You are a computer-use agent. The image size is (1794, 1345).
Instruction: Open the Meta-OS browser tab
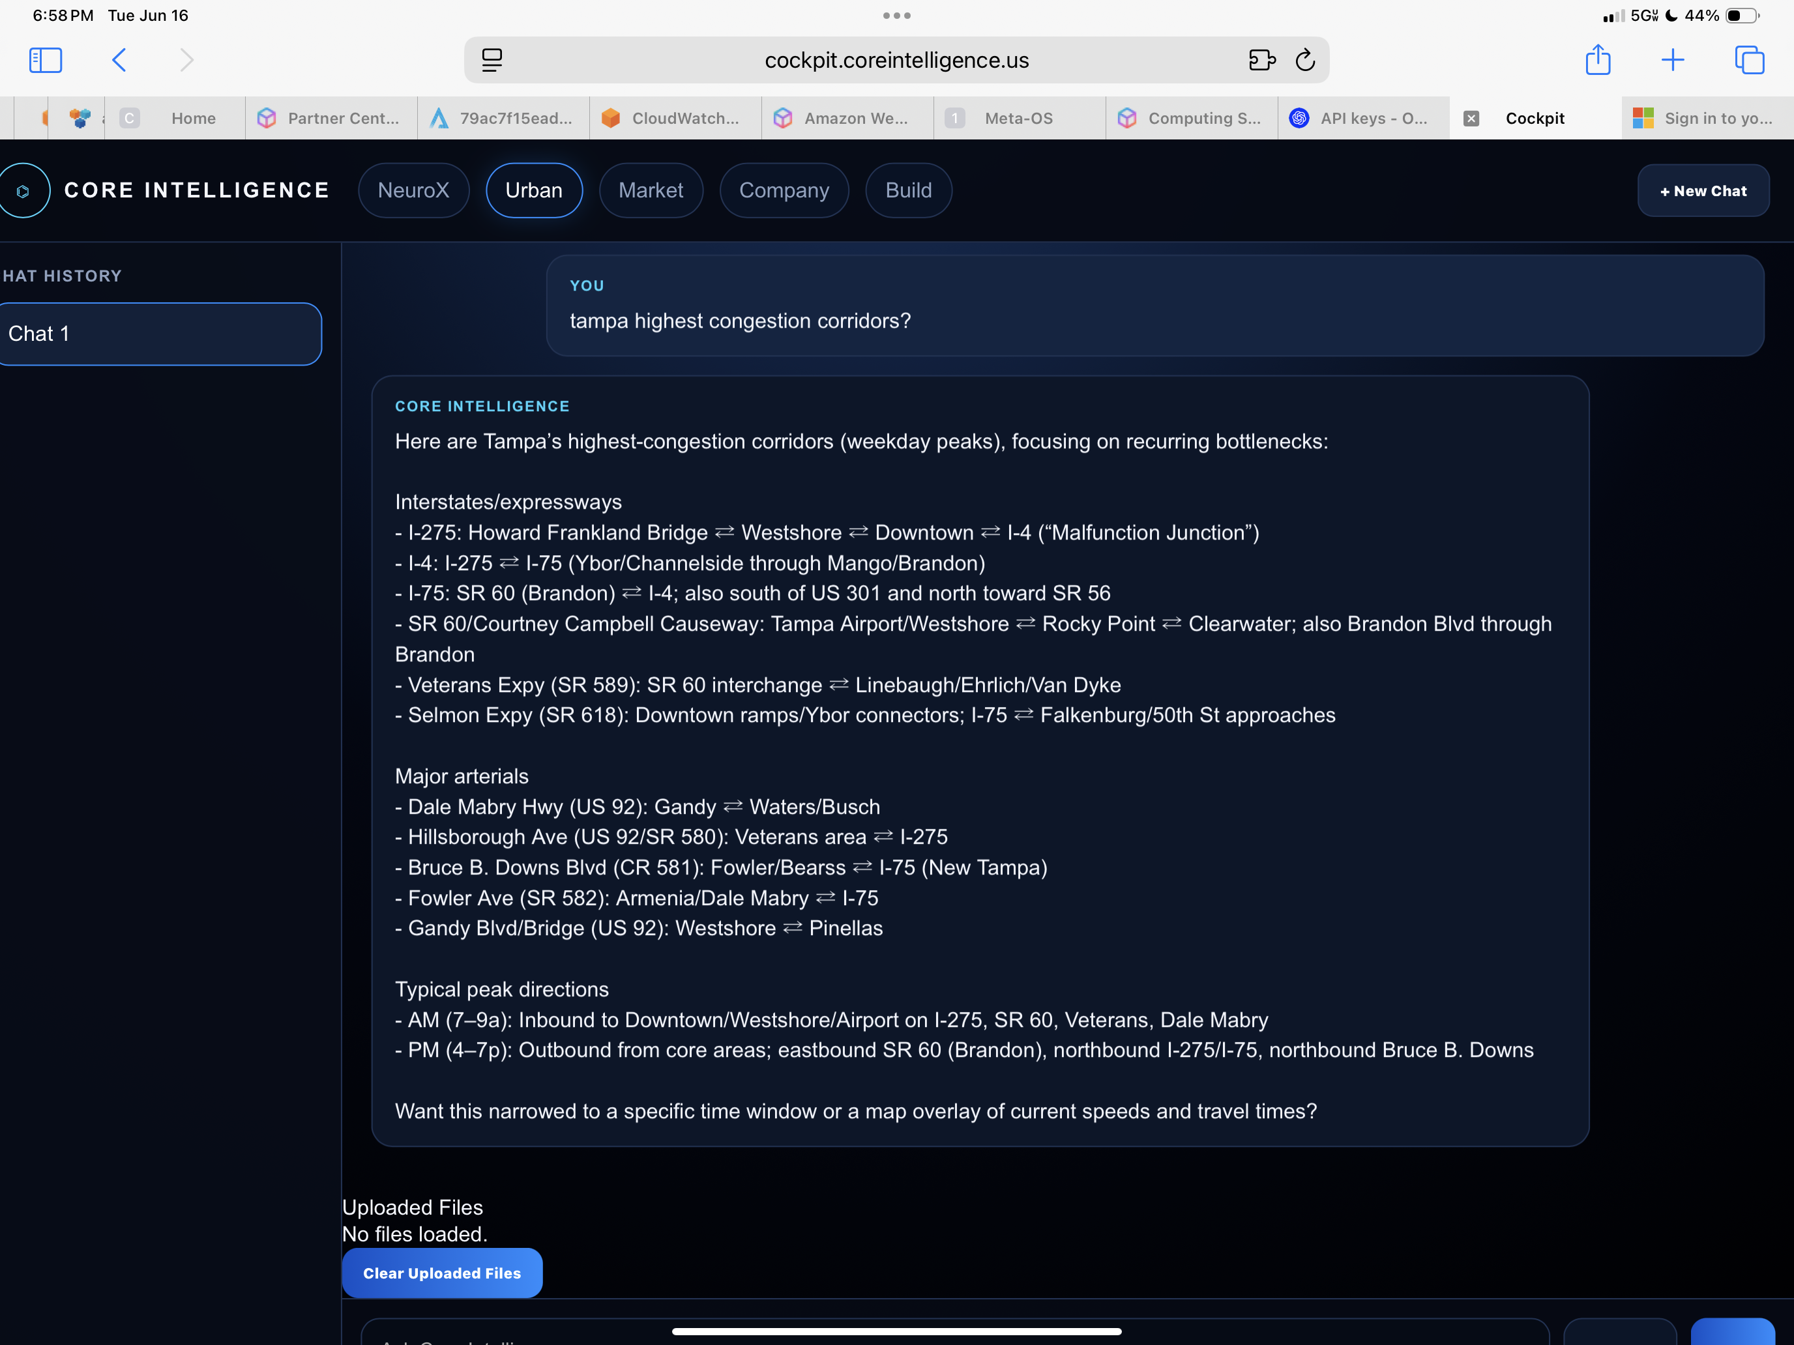coord(1020,119)
